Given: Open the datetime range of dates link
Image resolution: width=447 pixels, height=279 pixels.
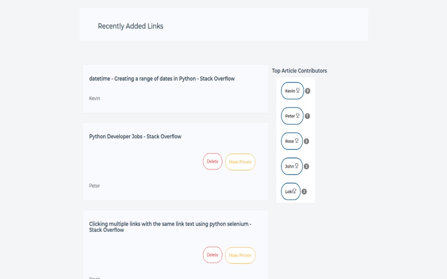Looking at the screenshot, I should (x=162, y=79).
